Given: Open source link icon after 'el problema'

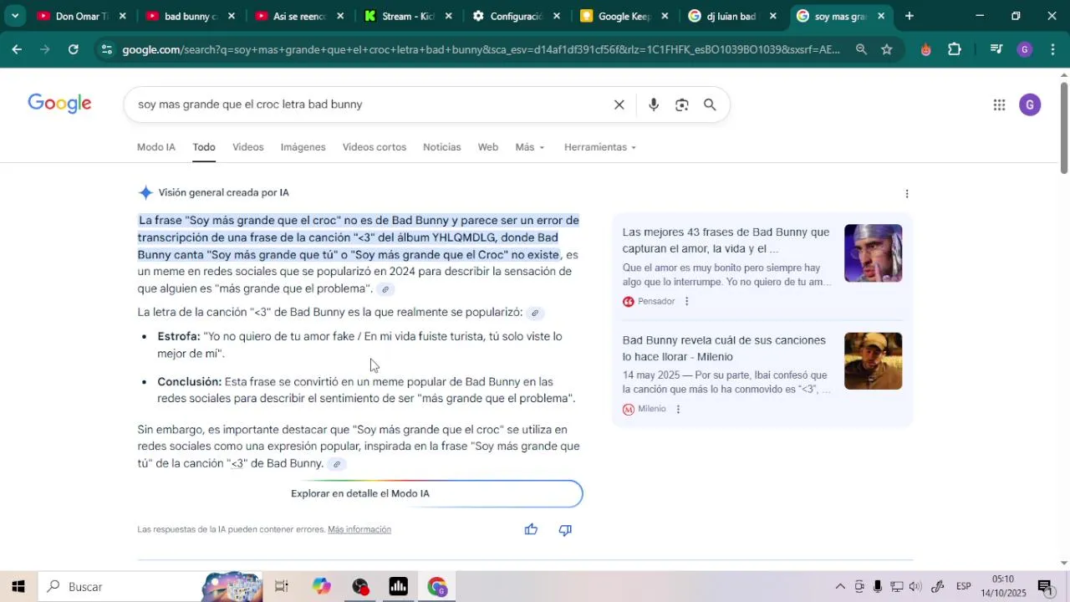Looking at the screenshot, I should pos(385,289).
